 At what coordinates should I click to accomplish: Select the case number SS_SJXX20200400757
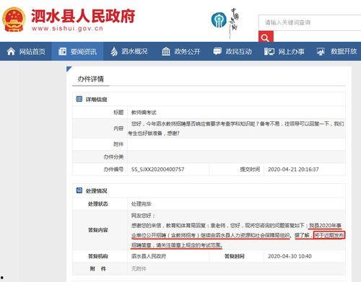pos(158,169)
